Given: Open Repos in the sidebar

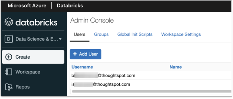Looking at the screenshot, I should click(x=22, y=87).
